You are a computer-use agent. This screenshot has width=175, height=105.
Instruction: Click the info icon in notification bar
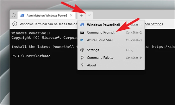(x=15, y=24)
